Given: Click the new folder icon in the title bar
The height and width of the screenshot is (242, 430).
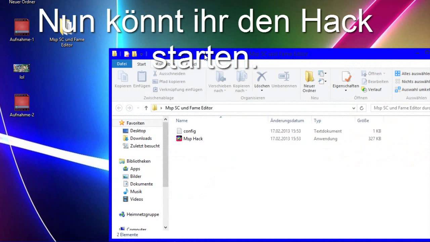Looking at the screenshot, I should pyautogui.click(x=134, y=54).
